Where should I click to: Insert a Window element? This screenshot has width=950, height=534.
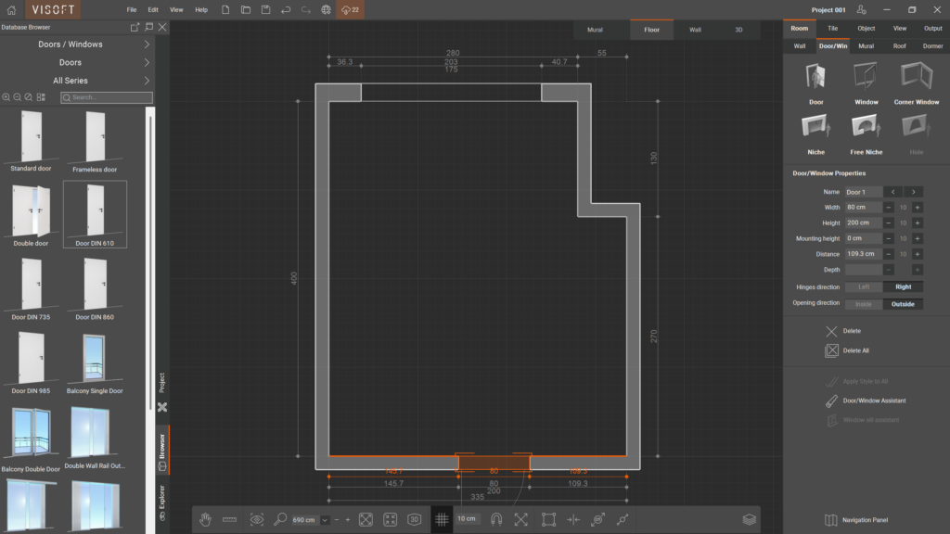(867, 83)
